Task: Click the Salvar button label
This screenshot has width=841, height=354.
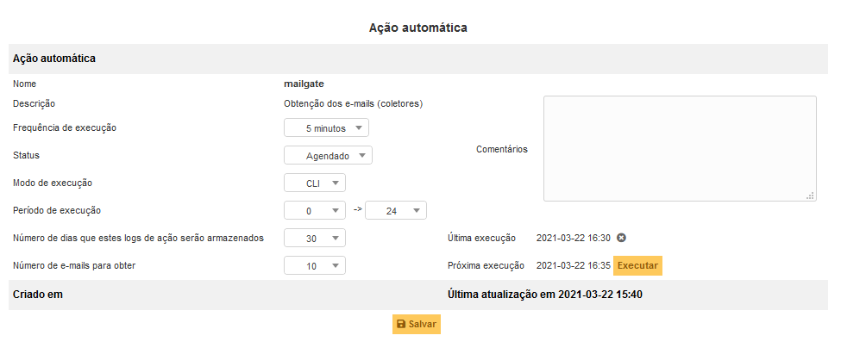Action: pos(423,324)
